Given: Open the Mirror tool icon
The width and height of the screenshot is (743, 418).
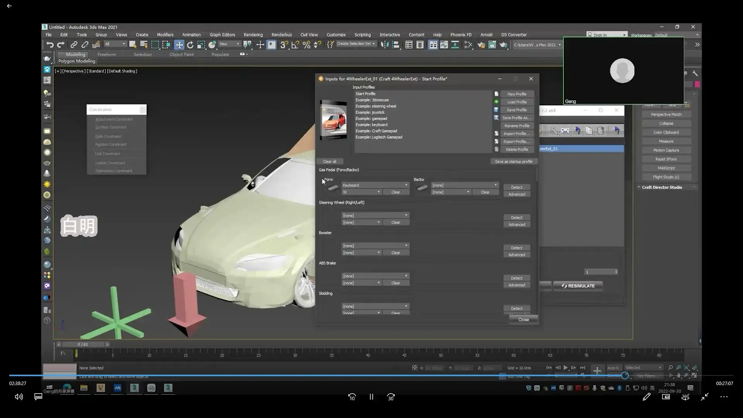Looking at the screenshot, I should pyautogui.click(x=385, y=45).
